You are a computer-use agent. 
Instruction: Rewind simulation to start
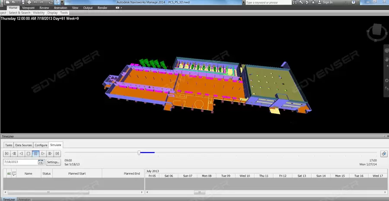[x=6, y=153]
